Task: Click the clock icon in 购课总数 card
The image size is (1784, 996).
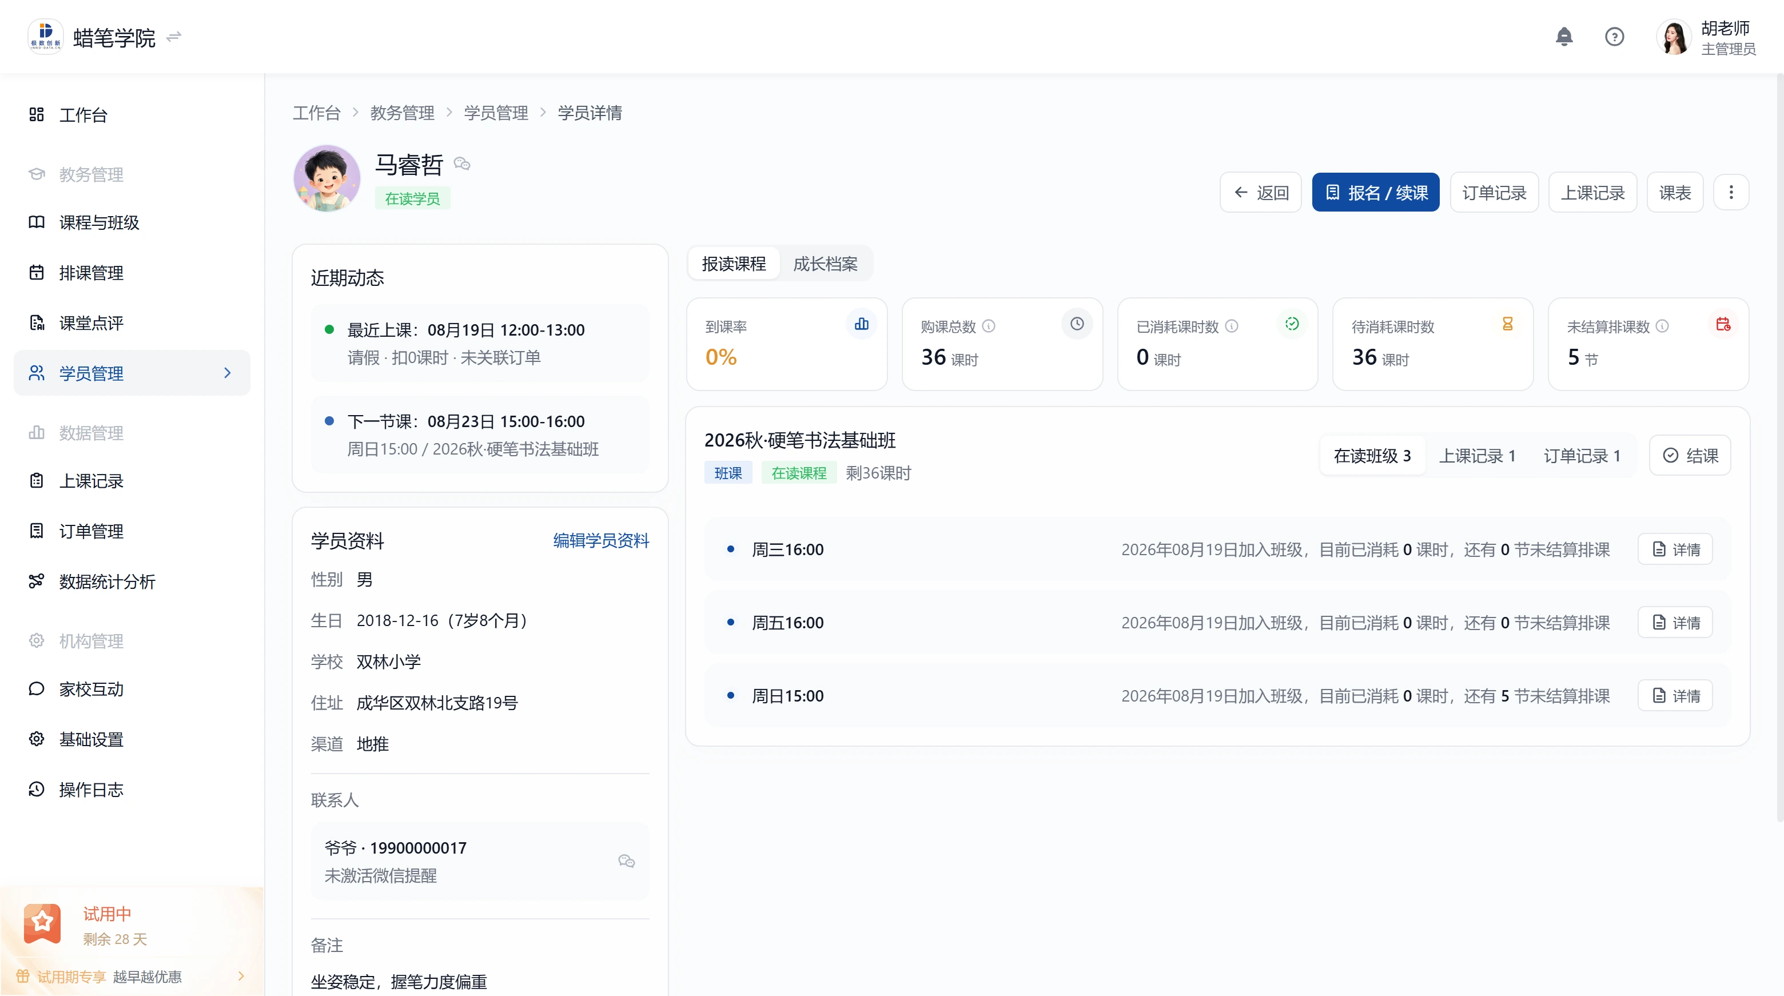Action: [1077, 324]
